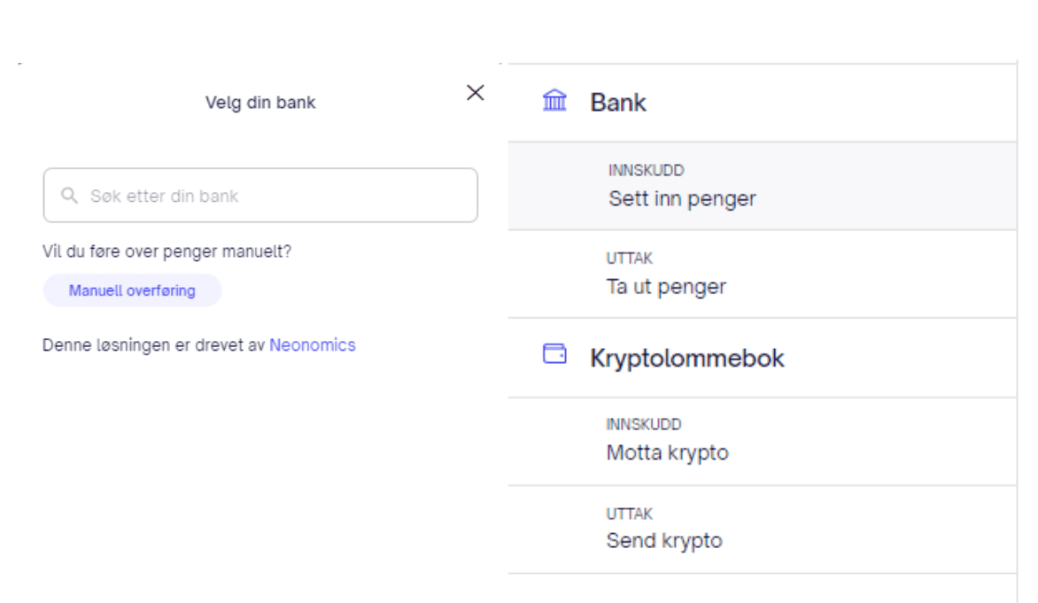Screen dimensions: 1038x603
Task: Open "Send krypto" option
Action: [664, 540]
